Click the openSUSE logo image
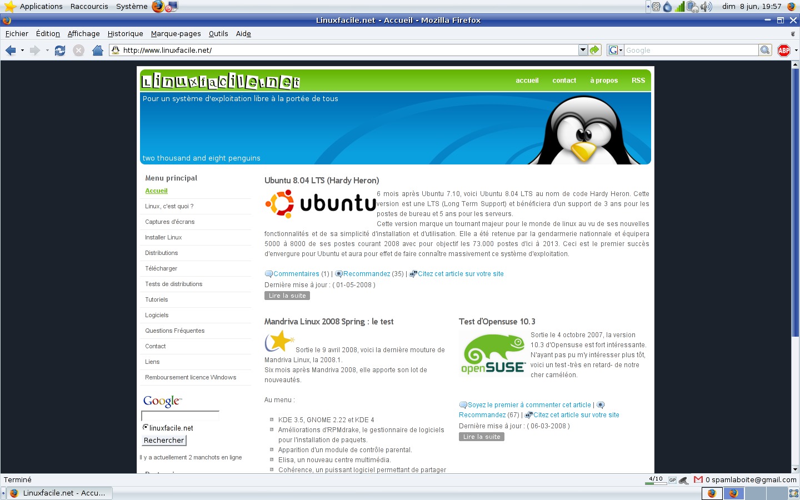 pyautogui.click(x=493, y=354)
